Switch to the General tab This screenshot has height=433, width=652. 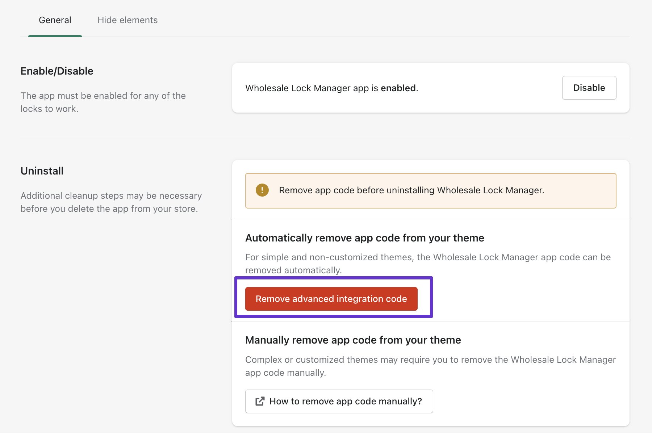[55, 20]
